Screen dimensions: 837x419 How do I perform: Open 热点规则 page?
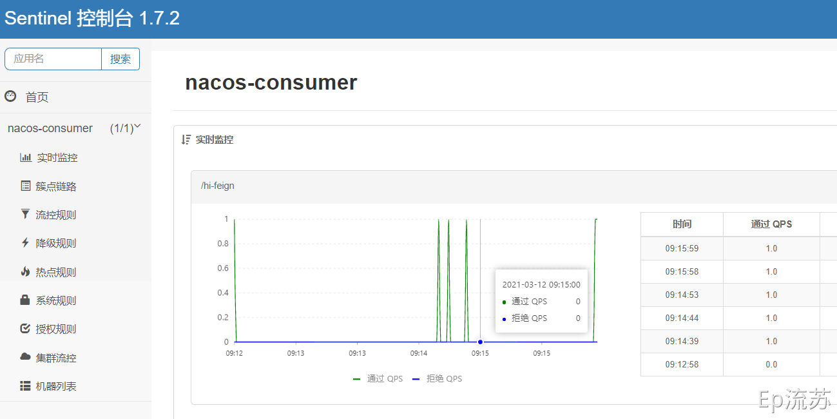tap(56, 272)
